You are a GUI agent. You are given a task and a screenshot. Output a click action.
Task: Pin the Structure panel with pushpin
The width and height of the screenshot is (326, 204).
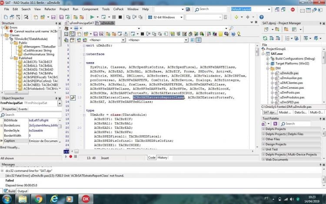click(x=56, y=23)
